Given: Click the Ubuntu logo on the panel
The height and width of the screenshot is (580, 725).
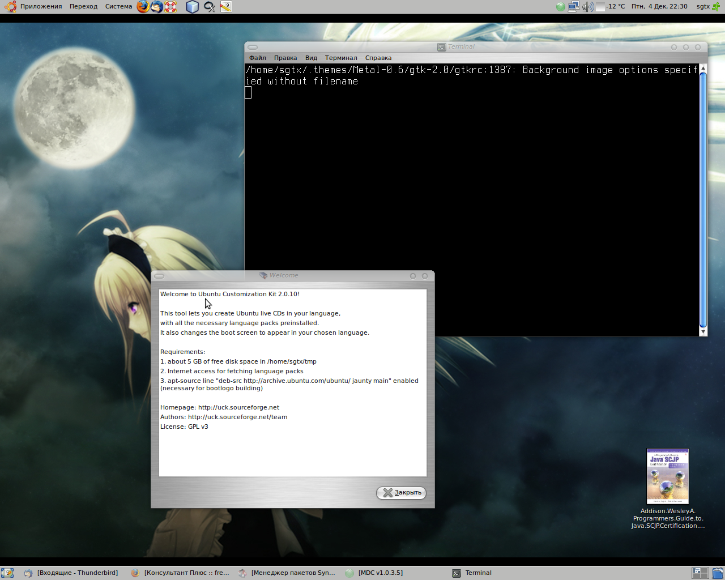Looking at the screenshot, I should point(10,7).
